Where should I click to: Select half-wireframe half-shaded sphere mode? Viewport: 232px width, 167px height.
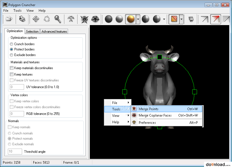click(x=146, y=19)
